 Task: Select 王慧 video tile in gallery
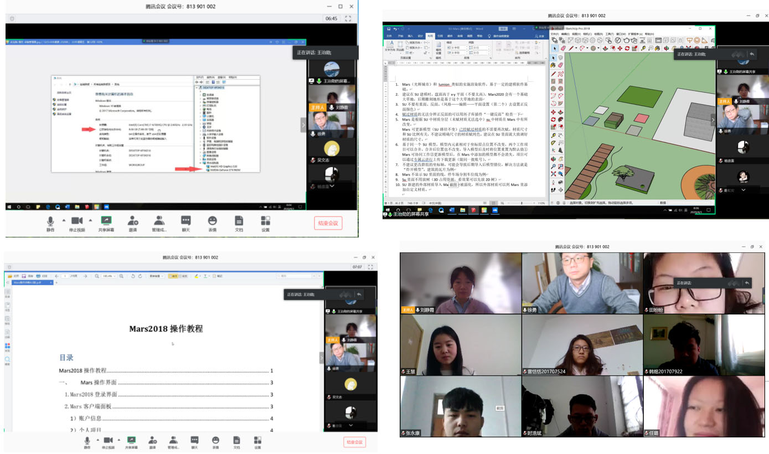click(x=461, y=345)
